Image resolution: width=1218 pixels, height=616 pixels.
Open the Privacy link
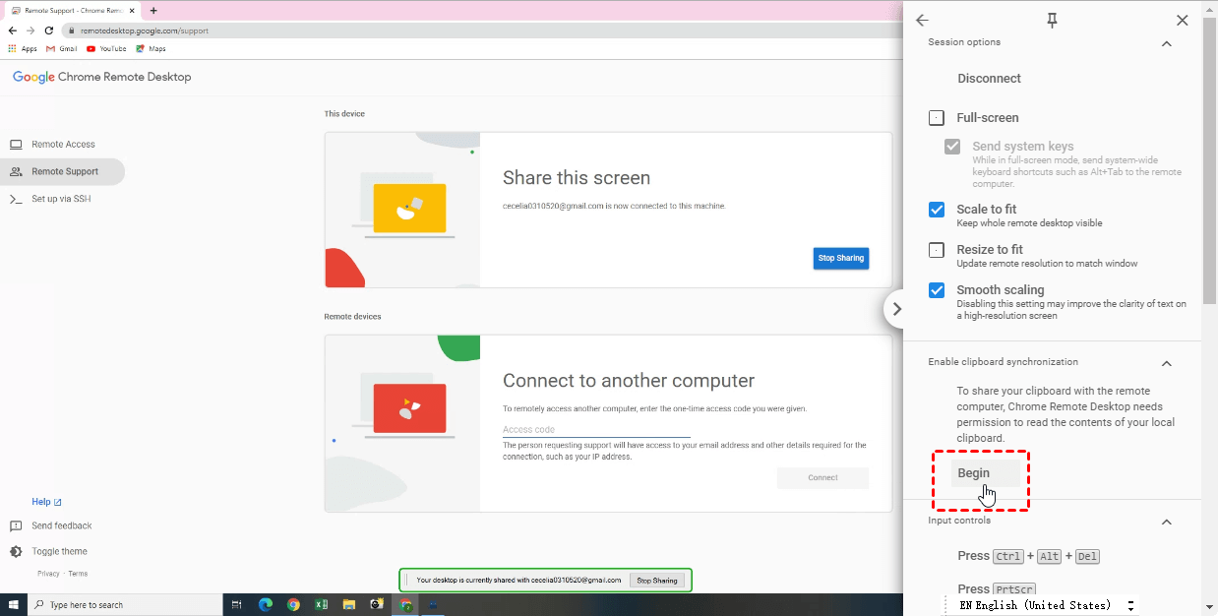pos(48,574)
